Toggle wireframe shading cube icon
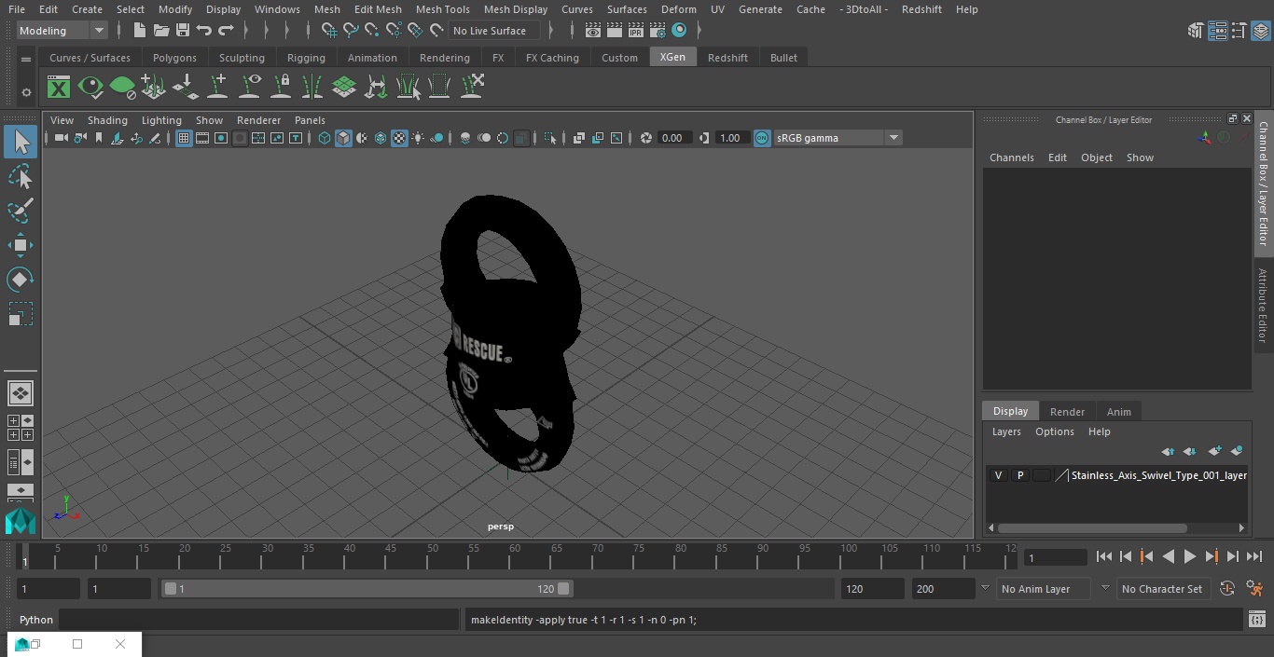The image size is (1274, 657). (325, 138)
